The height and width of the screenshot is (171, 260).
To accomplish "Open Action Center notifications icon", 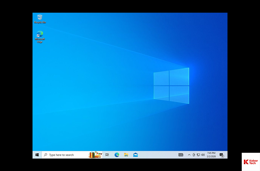I will coord(222,155).
